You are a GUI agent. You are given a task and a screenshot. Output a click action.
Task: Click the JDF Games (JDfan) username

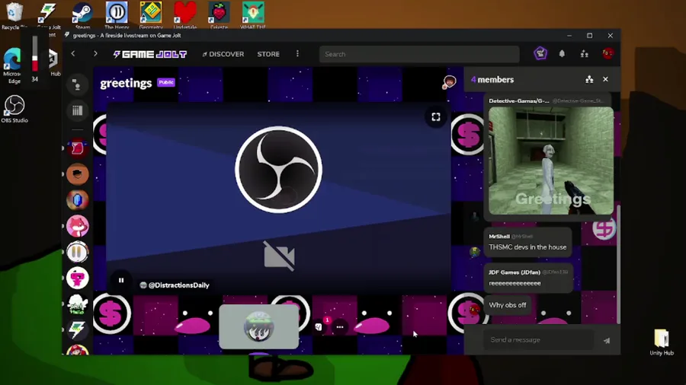(514, 272)
